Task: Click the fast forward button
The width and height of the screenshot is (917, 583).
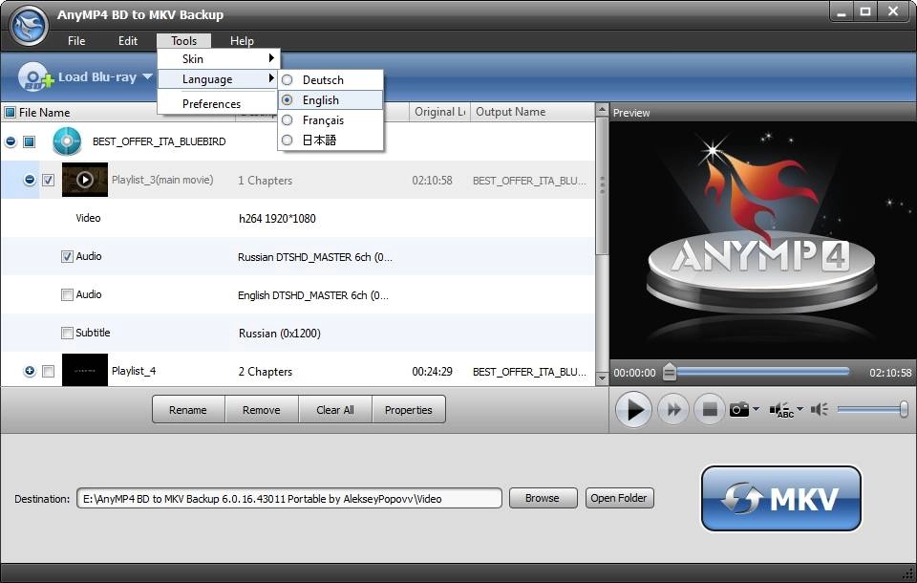Action: pos(673,410)
